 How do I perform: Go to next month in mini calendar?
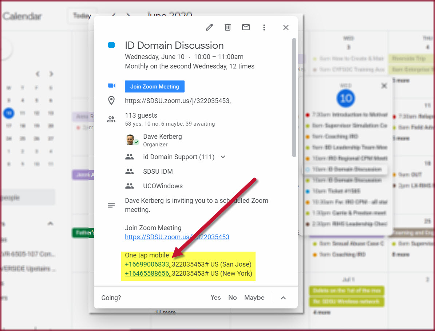(x=51, y=74)
